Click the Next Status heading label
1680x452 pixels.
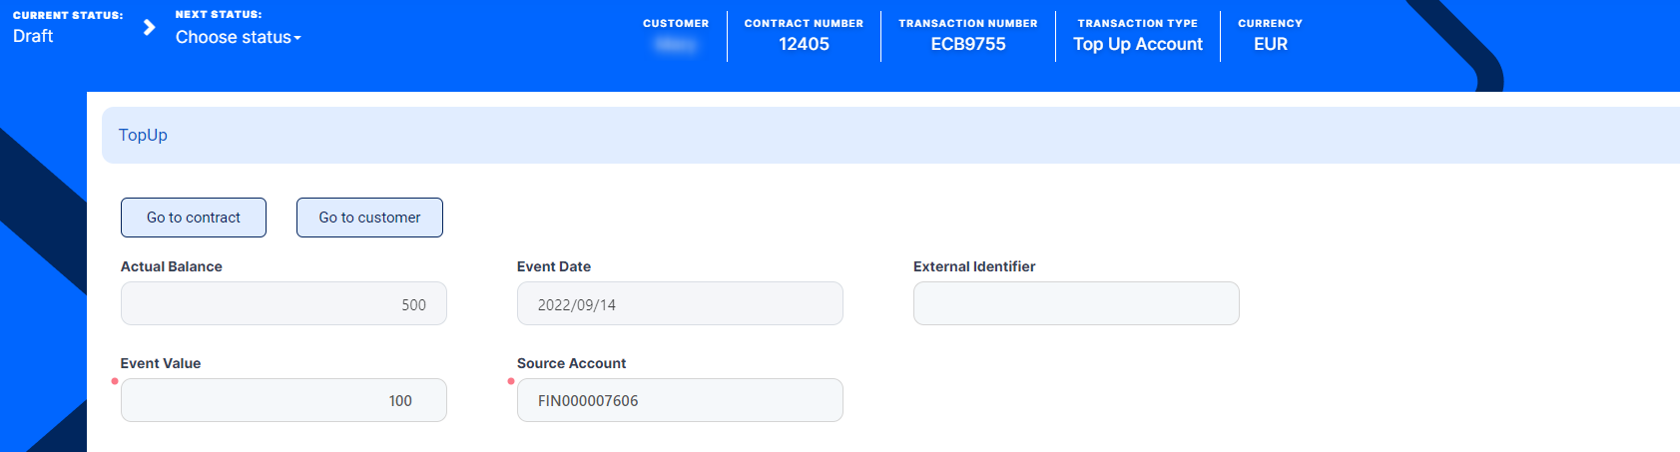219,15
